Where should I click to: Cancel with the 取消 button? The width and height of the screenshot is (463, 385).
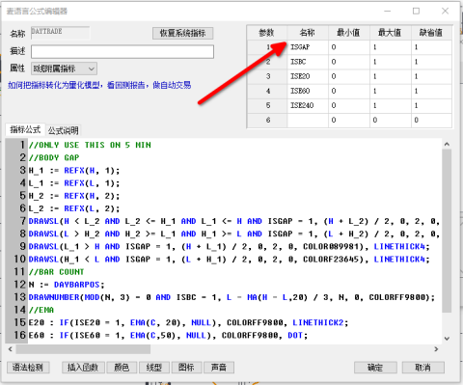423,367
